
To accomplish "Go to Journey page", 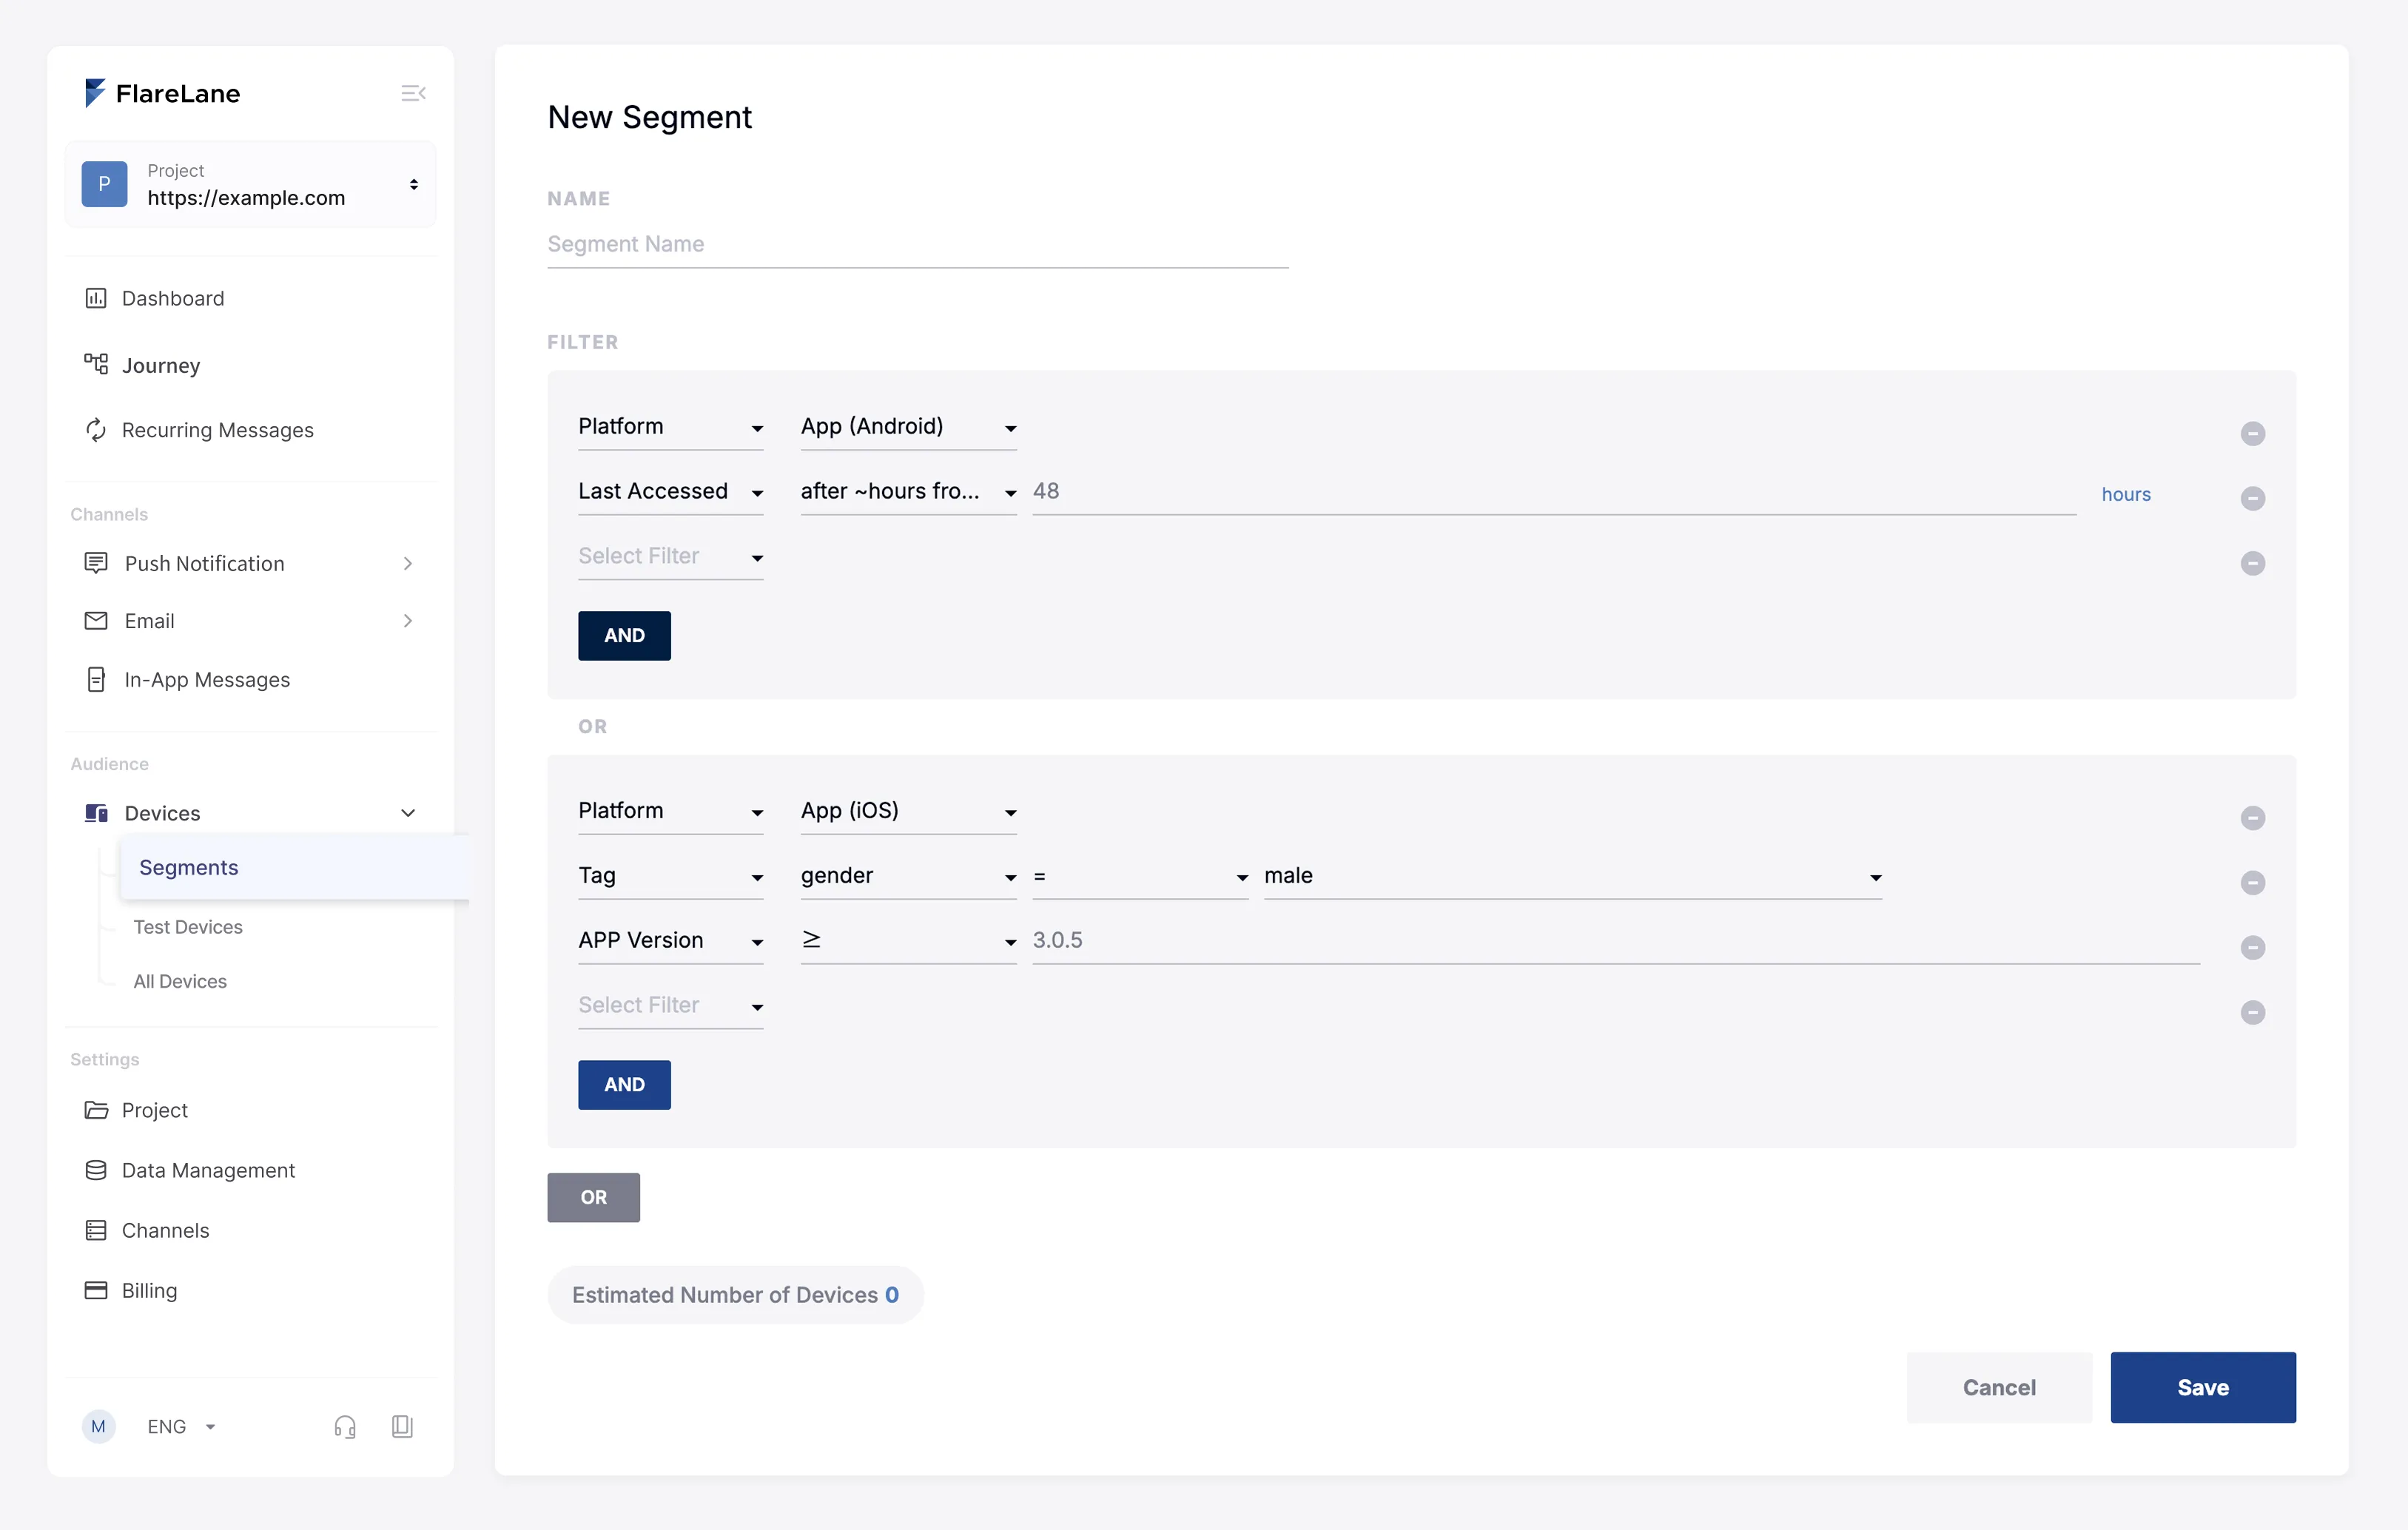I will [x=161, y=365].
